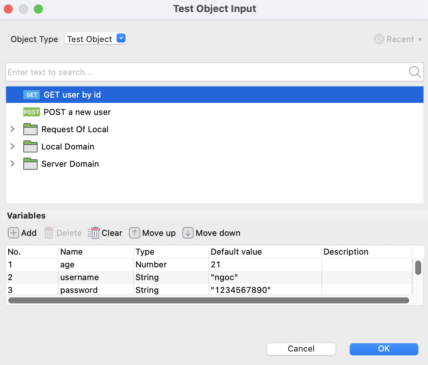Click Add variable plus icon
Viewport: 428px width, 365px height.
[14, 233]
